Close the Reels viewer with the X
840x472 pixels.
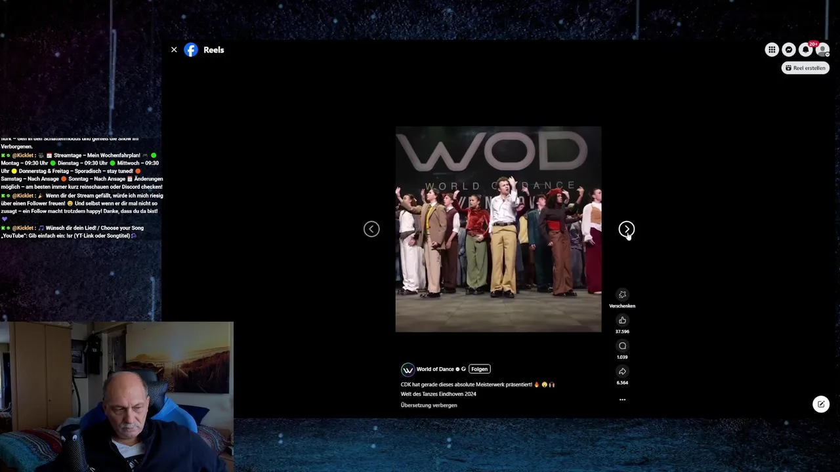[x=174, y=50]
